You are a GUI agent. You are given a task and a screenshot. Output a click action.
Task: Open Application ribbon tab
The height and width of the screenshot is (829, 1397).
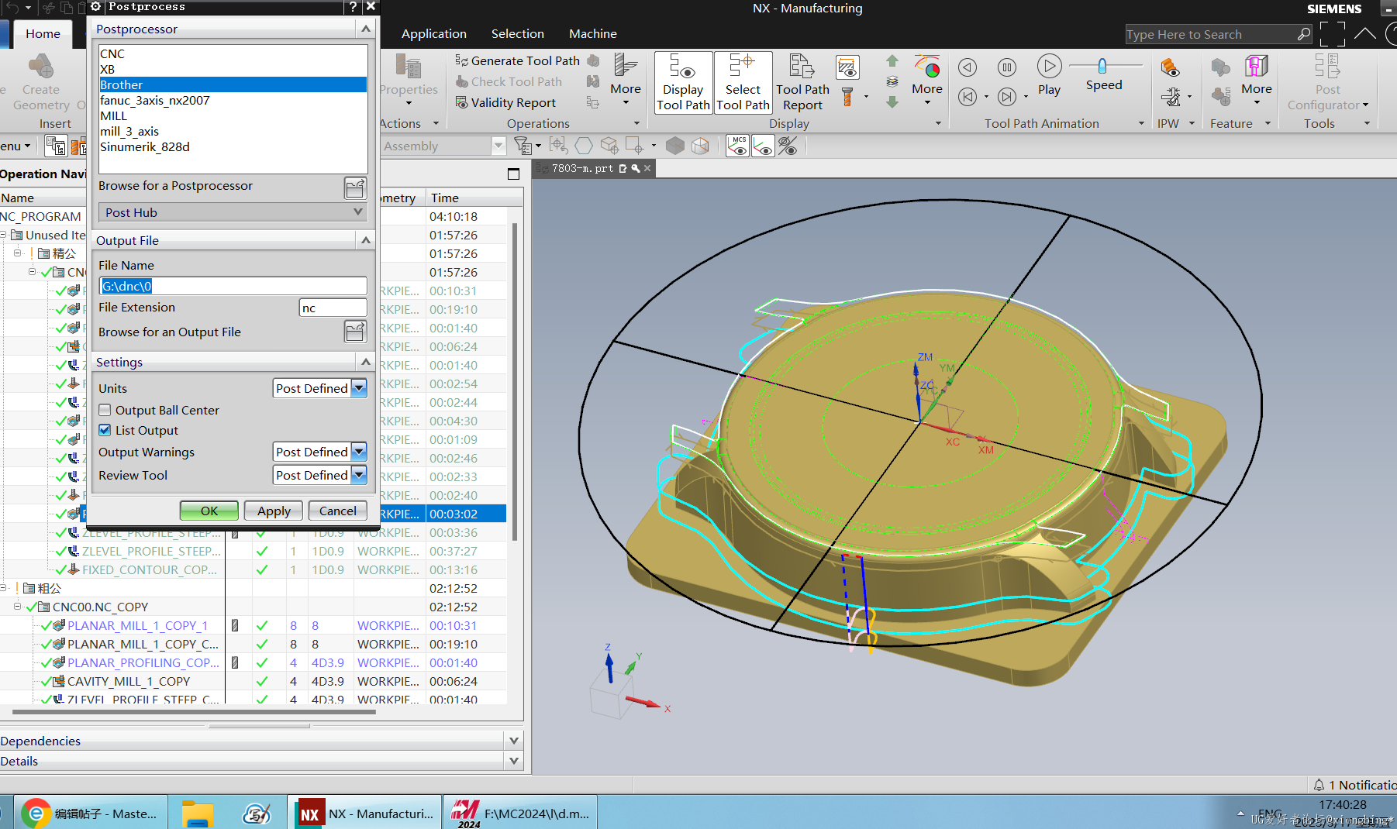(434, 34)
